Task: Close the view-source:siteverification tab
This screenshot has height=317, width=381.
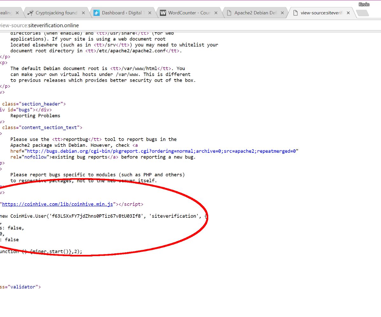Action: pyautogui.click(x=348, y=13)
